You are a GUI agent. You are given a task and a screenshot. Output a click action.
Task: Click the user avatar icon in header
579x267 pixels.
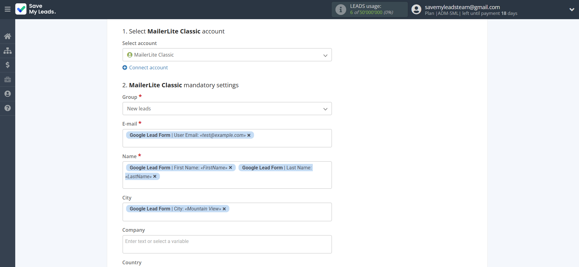point(416,9)
